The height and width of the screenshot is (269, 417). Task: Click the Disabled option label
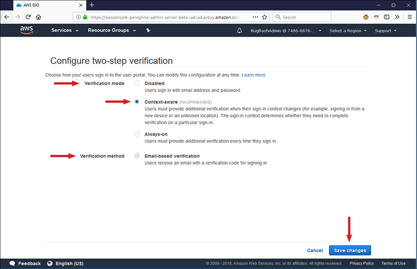(x=154, y=83)
